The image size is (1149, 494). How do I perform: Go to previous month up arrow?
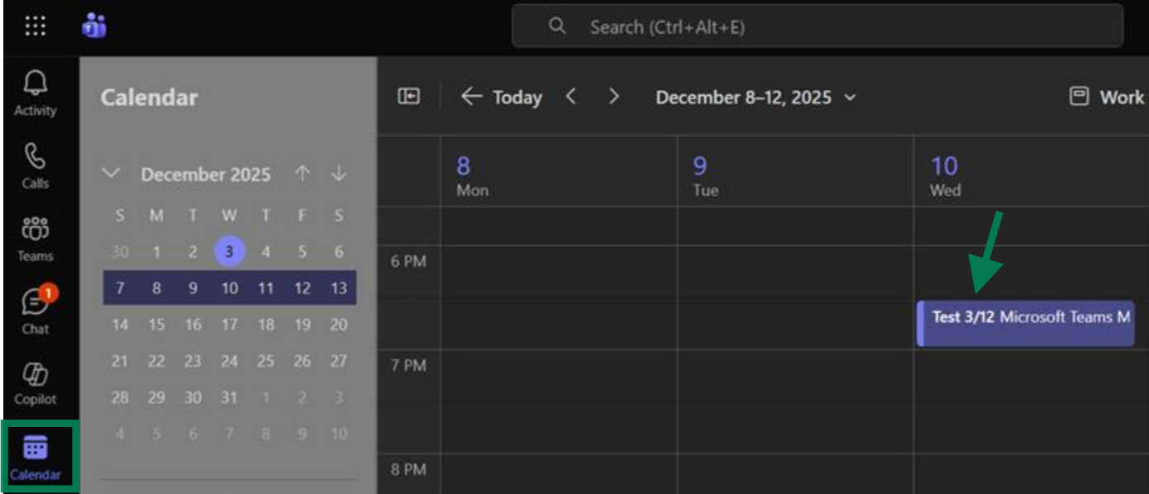click(303, 174)
